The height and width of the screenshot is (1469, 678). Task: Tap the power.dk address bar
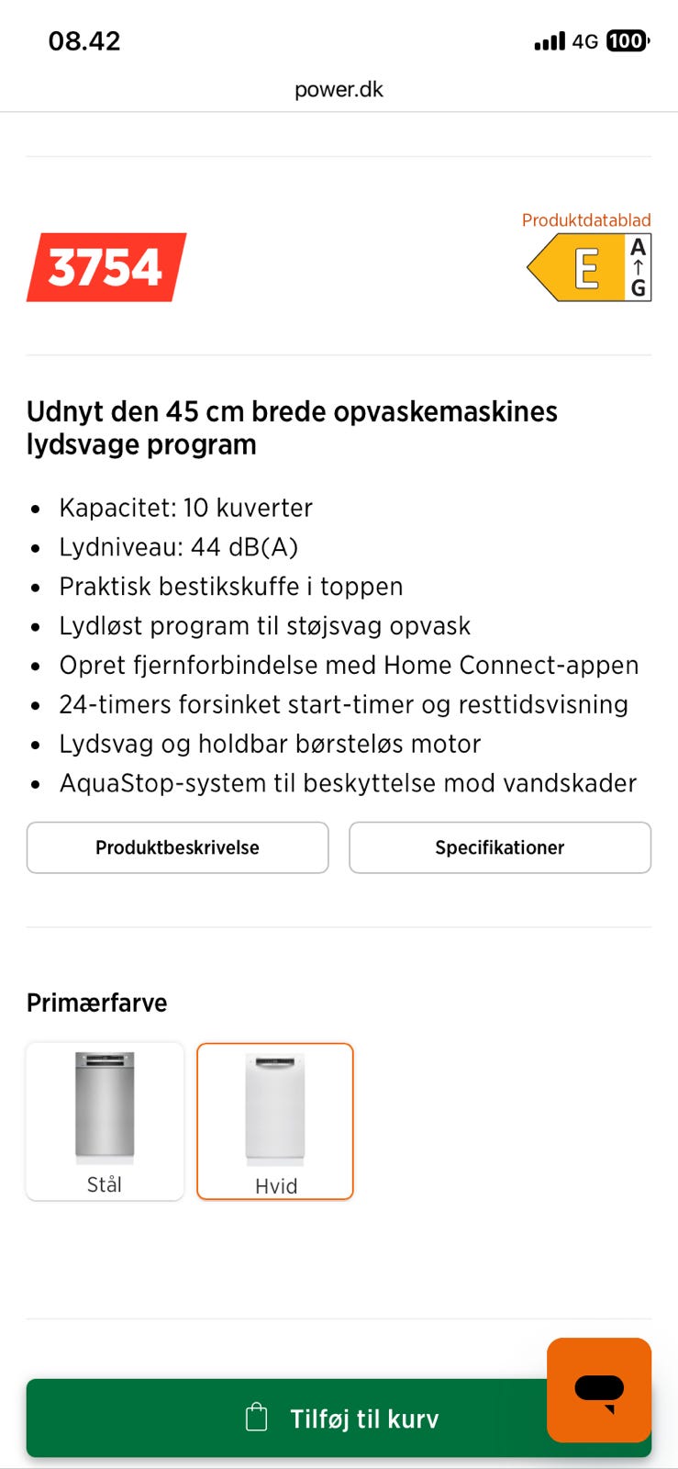(x=339, y=90)
